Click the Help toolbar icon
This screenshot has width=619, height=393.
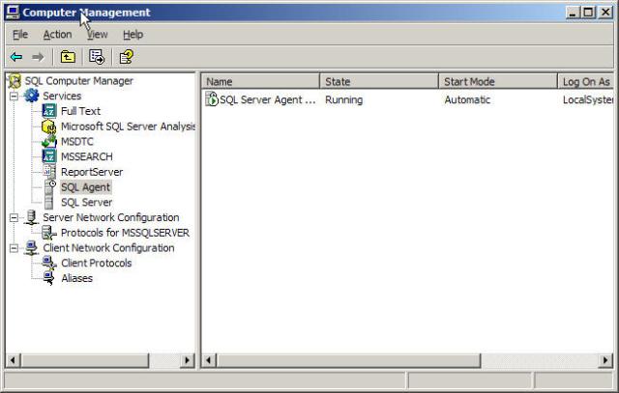[x=127, y=57]
